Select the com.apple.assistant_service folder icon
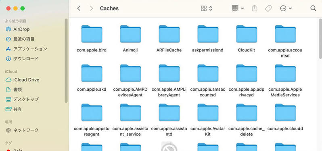 click(x=130, y=112)
